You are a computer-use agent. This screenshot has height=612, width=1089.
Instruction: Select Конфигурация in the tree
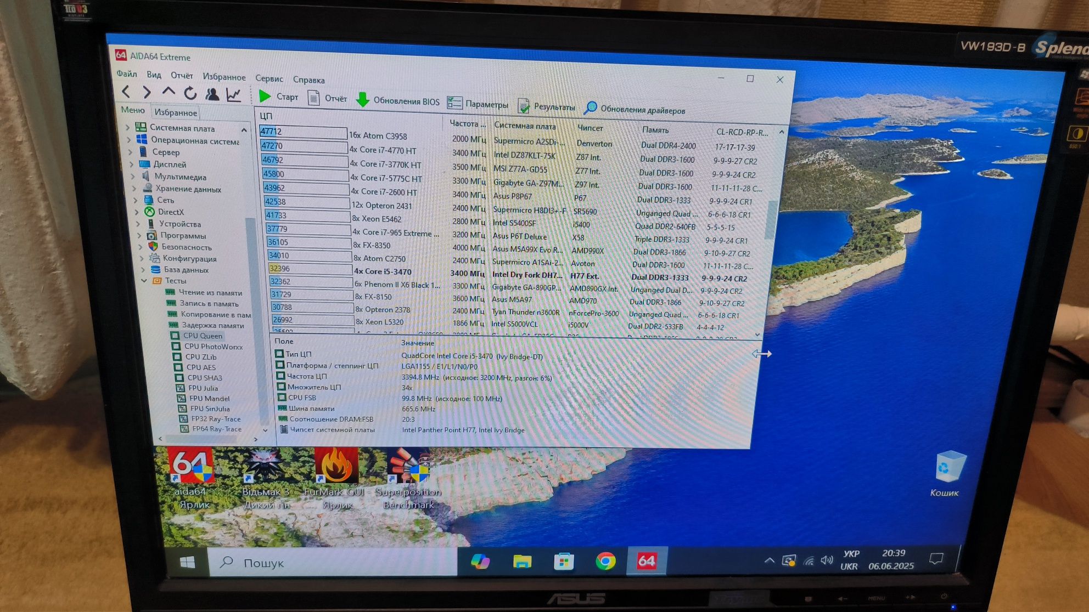click(189, 258)
